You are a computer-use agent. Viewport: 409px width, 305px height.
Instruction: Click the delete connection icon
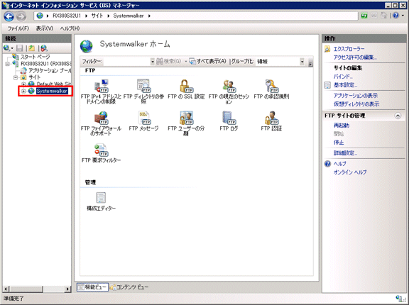(x=44, y=48)
